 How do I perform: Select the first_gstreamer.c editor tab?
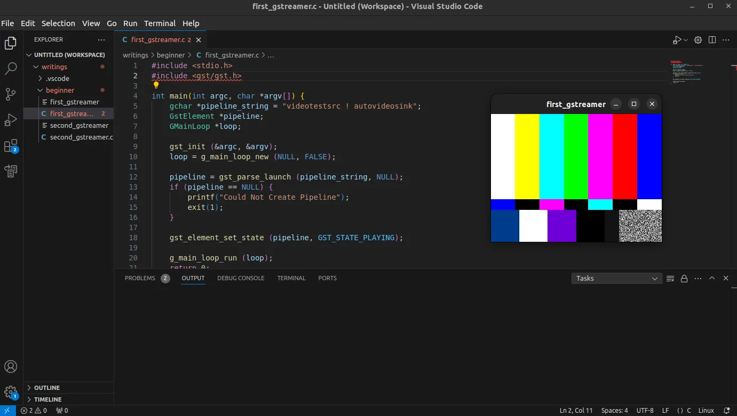click(x=160, y=40)
